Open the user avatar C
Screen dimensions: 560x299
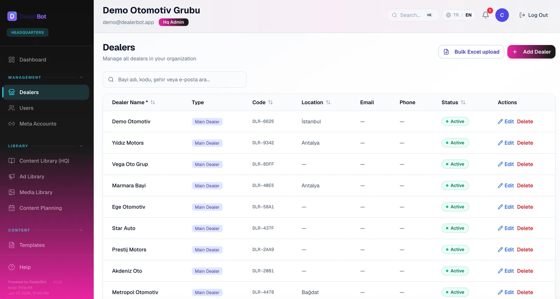[x=502, y=15]
